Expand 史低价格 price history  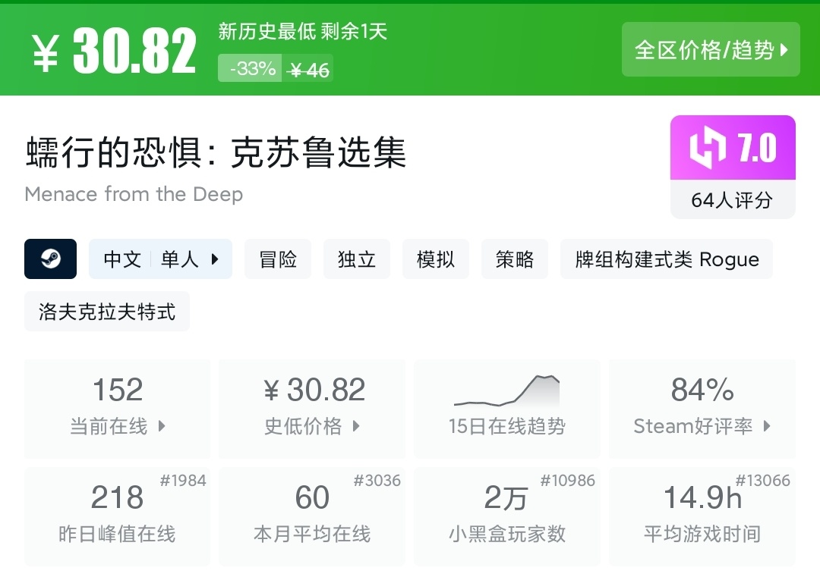tap(356, 426)
